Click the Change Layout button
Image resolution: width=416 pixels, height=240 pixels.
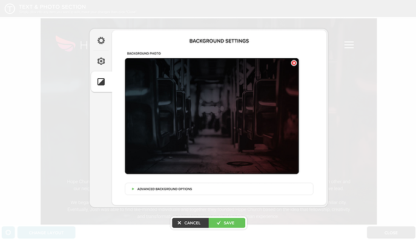click(46, 233)
